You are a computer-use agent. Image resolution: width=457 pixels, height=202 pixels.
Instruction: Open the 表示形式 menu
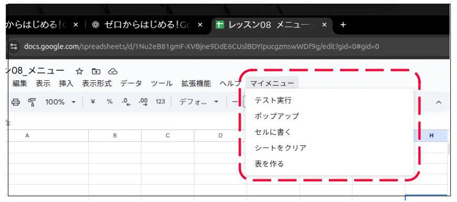pos(97,83)
